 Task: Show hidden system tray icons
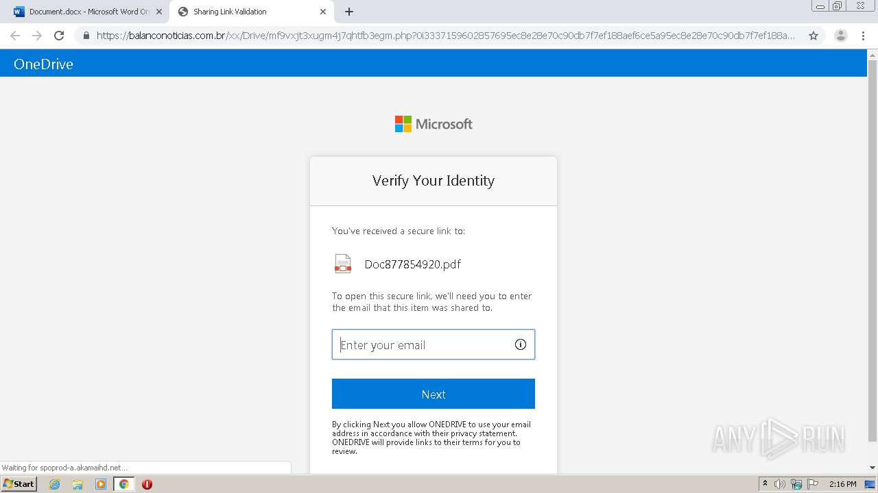pos(765,484)
